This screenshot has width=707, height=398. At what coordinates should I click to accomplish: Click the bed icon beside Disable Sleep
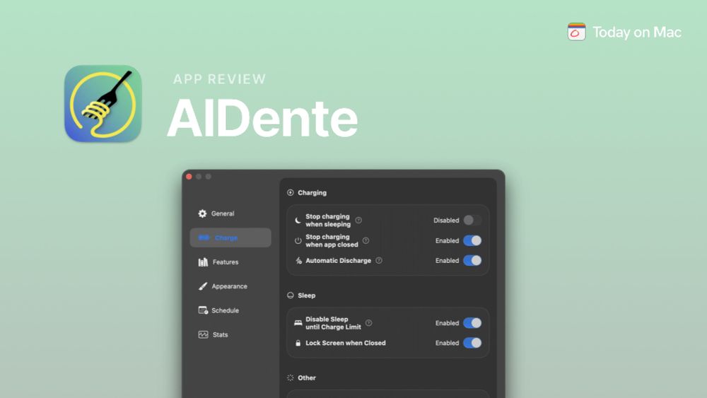[x=298, y=323]
